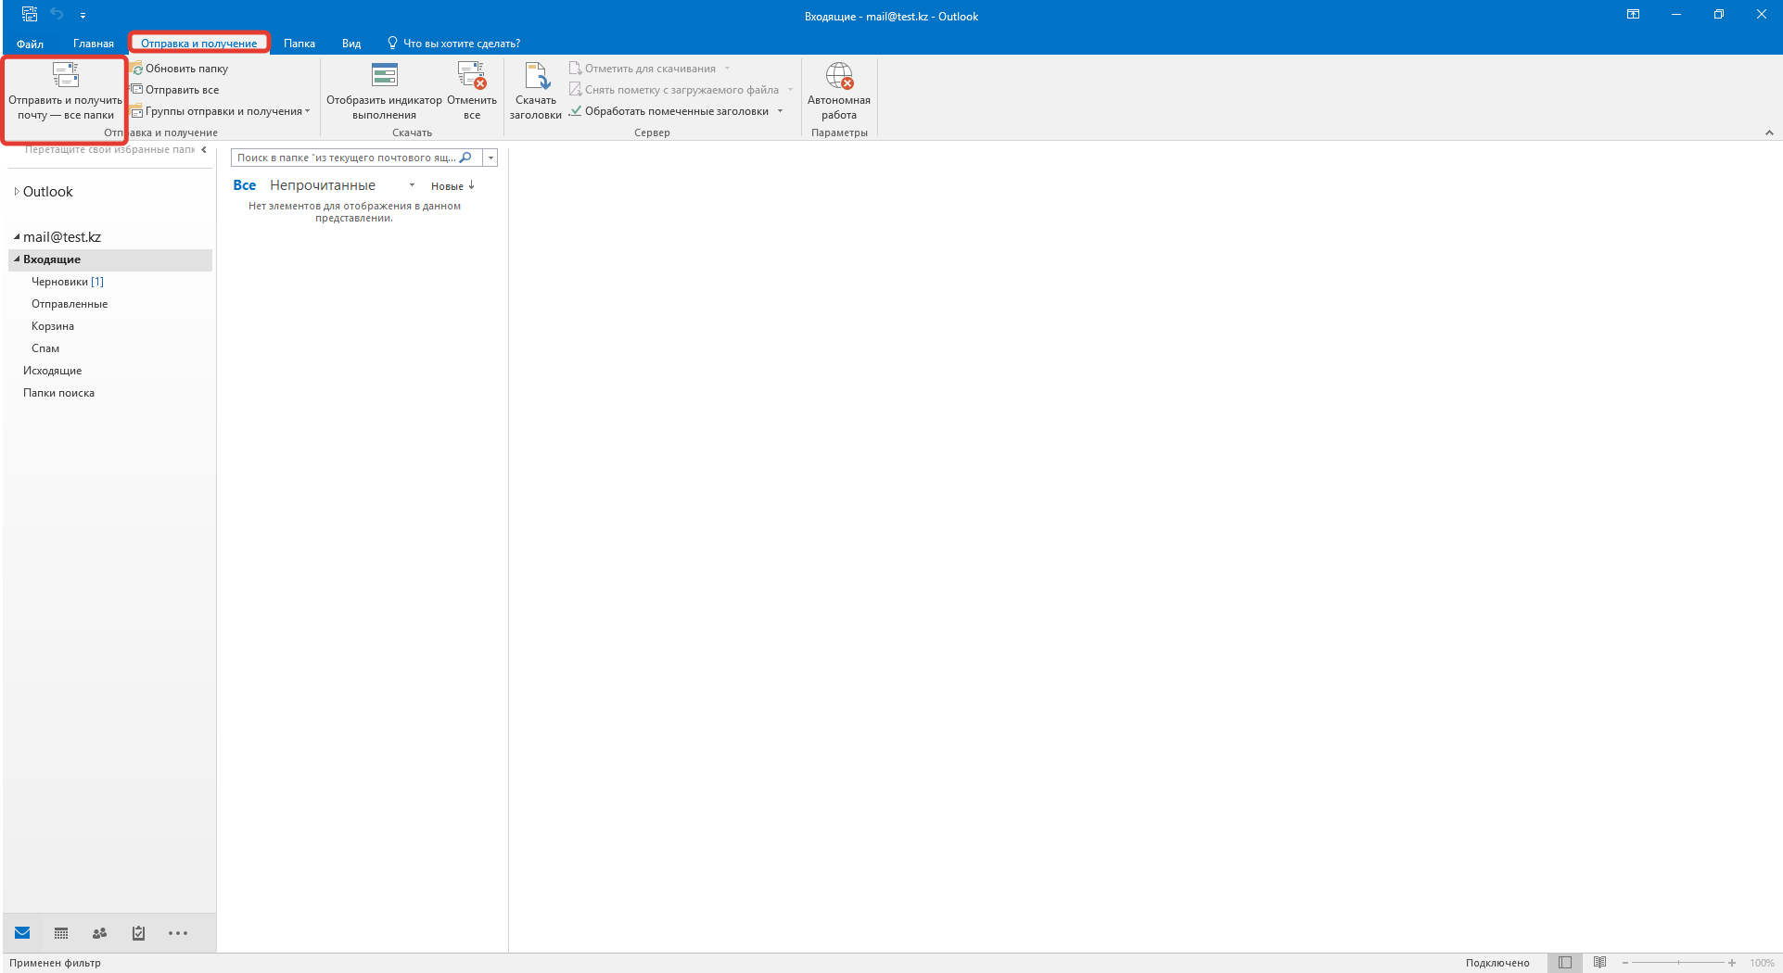1783x973 pixels.
Task: Select the Все filter
Action: point(245,185)
